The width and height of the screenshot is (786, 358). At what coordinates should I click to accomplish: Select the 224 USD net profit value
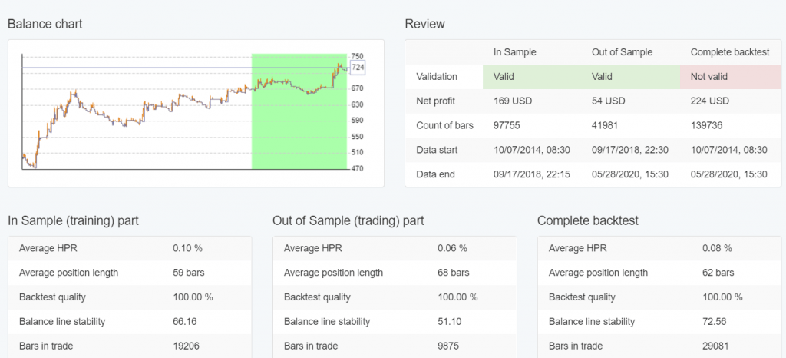pos(710,101)
